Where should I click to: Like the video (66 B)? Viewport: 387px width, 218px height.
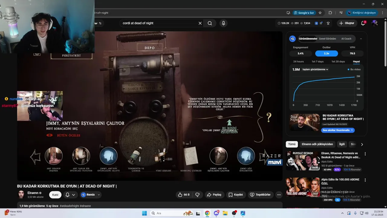coord(184,195)
